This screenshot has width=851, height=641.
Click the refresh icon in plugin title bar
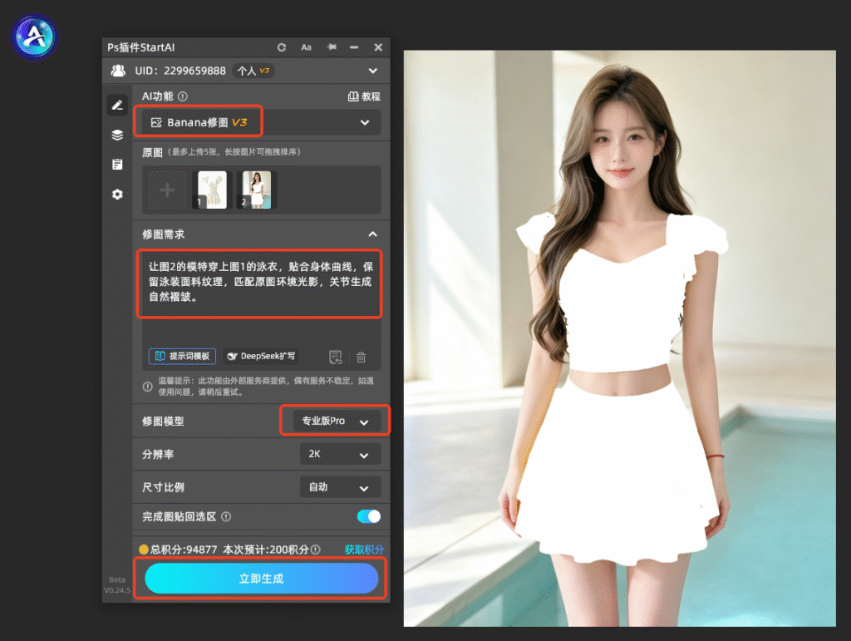click(x=281, y=47)
